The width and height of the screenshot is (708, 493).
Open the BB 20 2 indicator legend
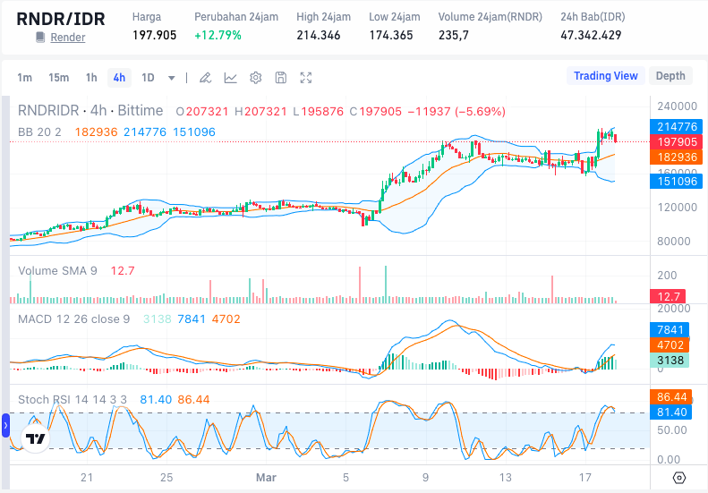click(40, 132)
